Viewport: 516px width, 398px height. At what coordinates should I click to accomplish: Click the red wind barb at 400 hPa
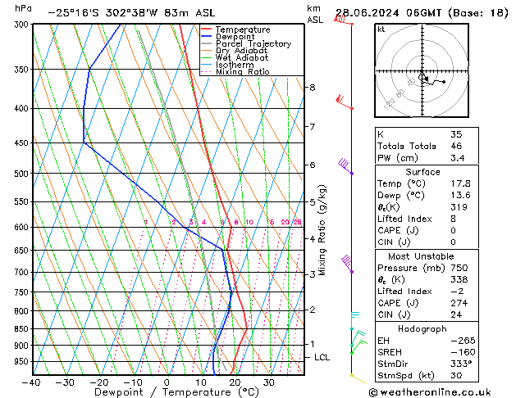[x=345, y=102]
